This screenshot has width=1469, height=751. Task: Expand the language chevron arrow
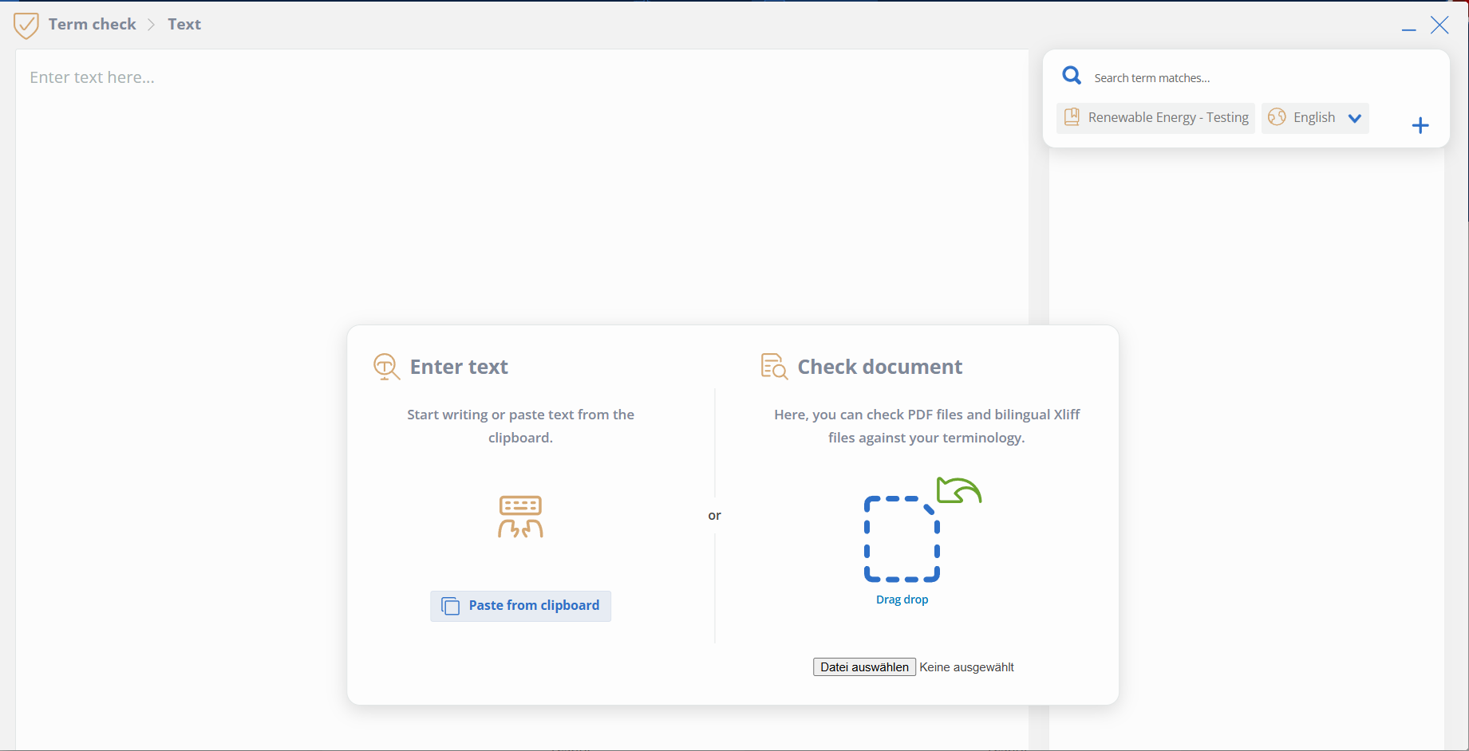click(x=1354, y=118)
